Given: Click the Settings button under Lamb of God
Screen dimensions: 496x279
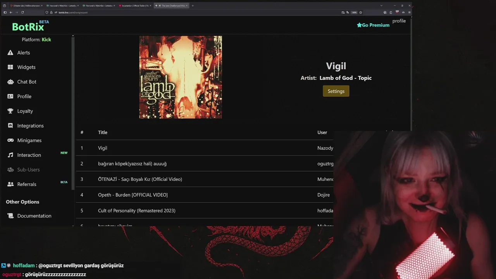Looking at the screenshot, I should coord(336,91).
